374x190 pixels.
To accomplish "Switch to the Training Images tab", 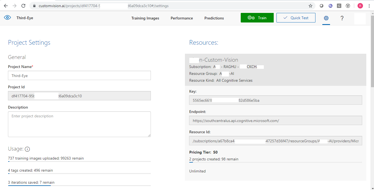I will tap(145, 18).
